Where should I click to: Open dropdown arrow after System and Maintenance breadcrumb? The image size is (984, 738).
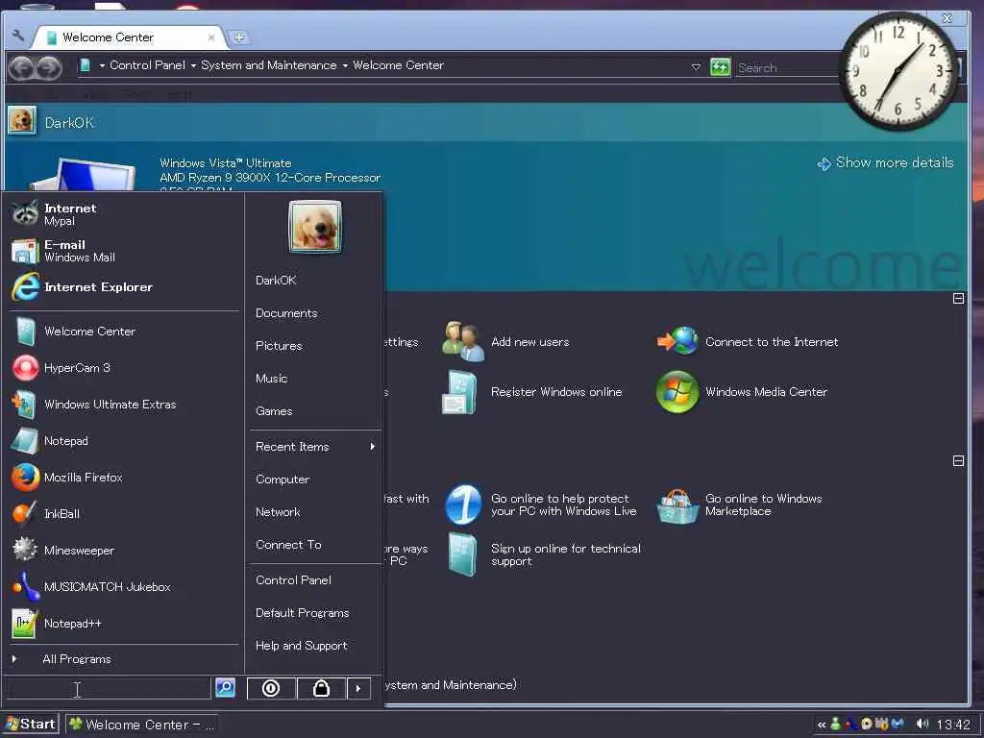(x=345, y=65)
